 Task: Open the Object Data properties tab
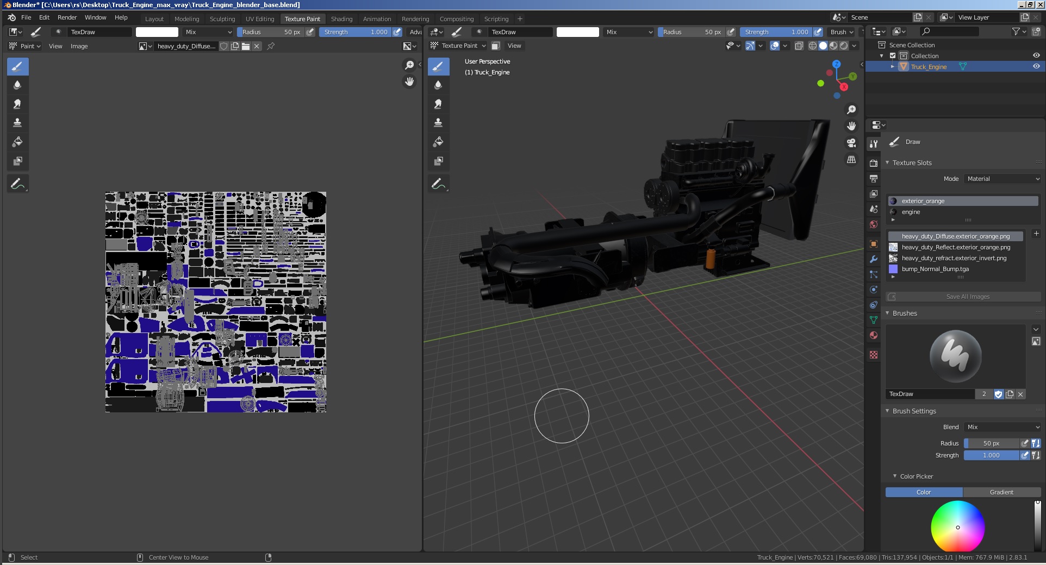point(874,320)
